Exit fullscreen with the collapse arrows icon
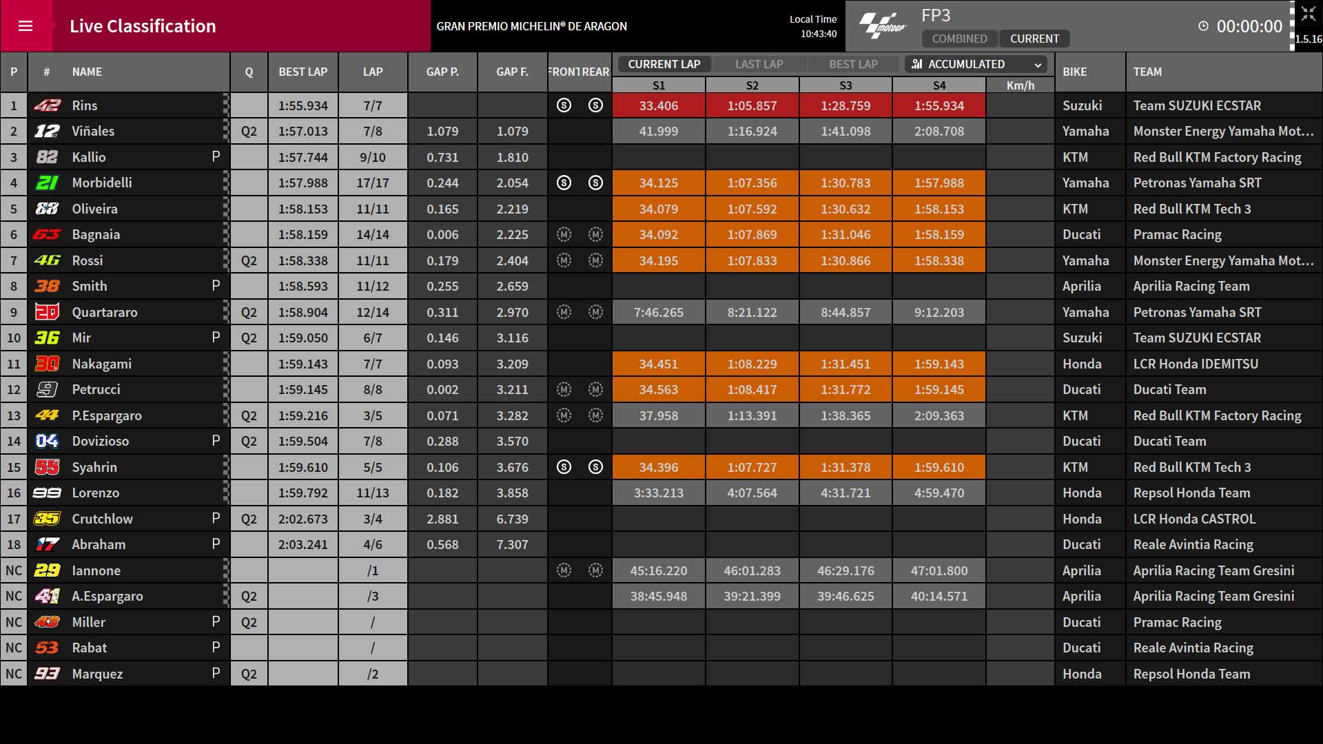Viewport: 1323px width, 744px height. 1309,14
